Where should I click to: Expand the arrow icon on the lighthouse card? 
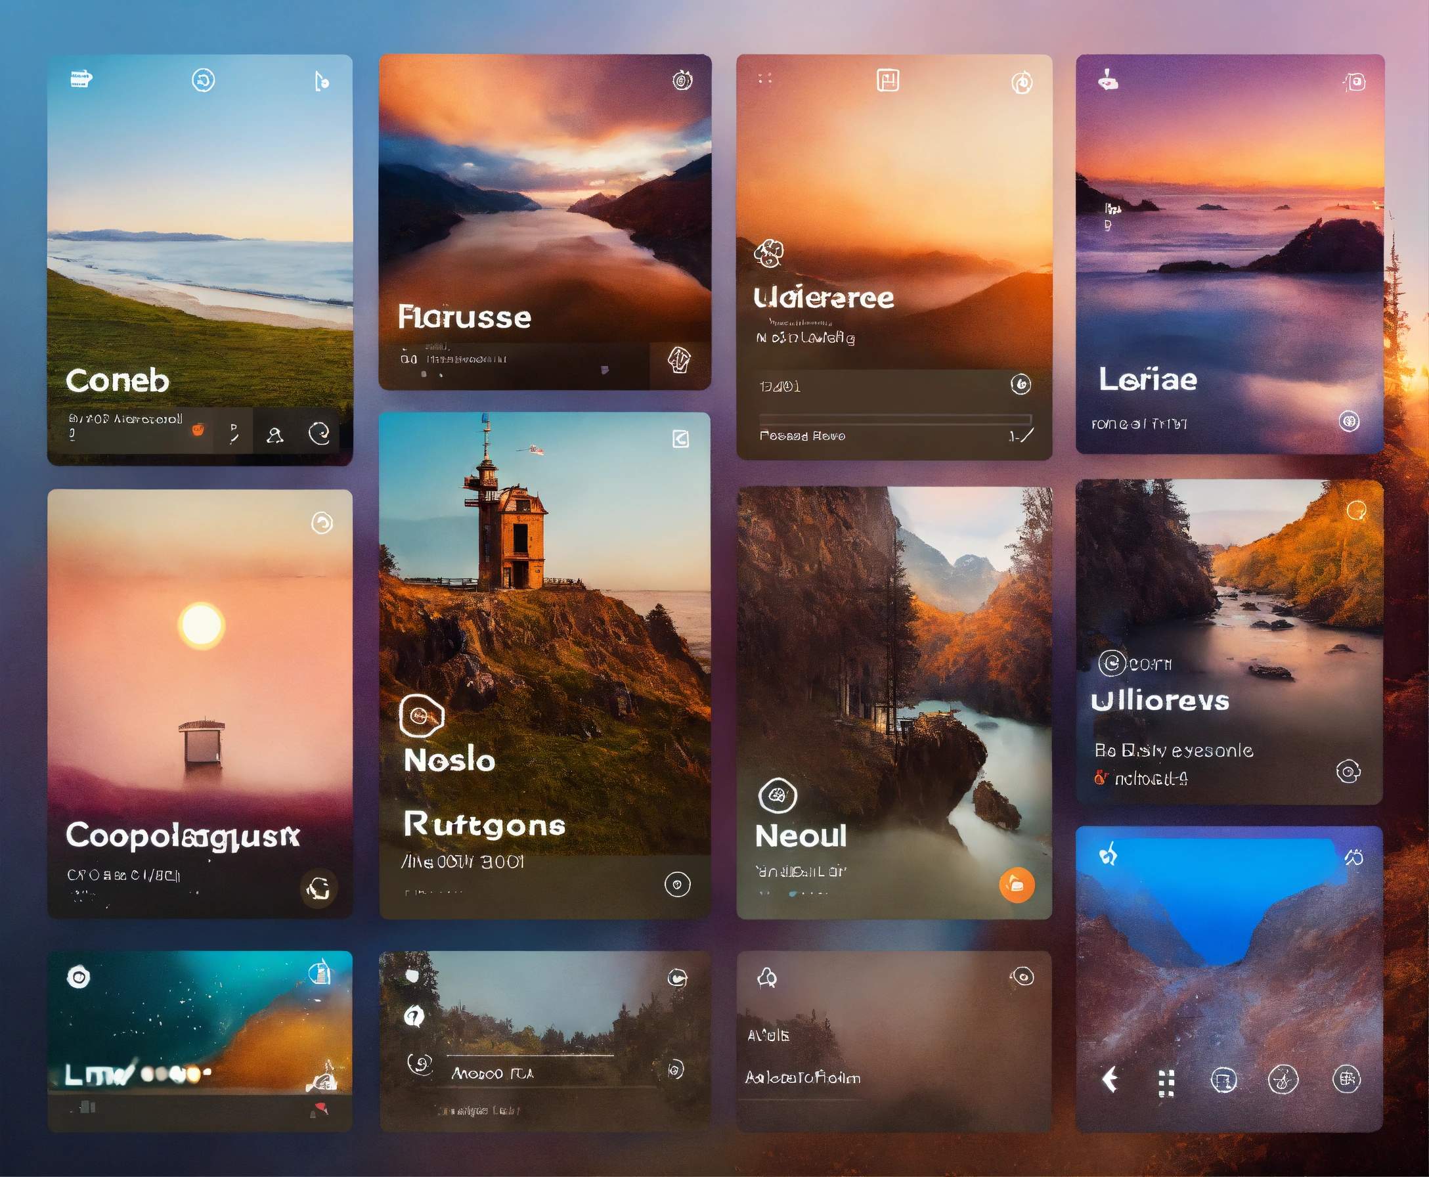coord(680,440)
